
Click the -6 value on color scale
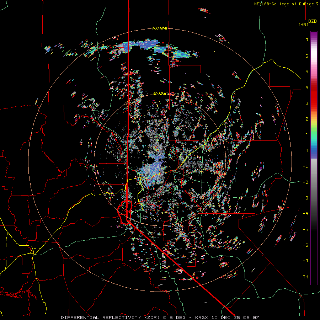305,245
